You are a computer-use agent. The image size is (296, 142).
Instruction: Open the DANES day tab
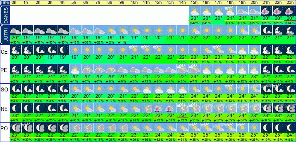tap(5, 15)
